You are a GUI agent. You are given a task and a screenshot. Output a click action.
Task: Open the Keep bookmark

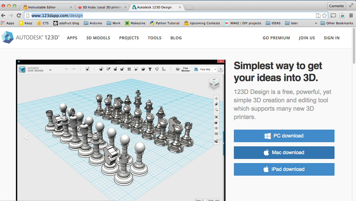tap(25, 23)
